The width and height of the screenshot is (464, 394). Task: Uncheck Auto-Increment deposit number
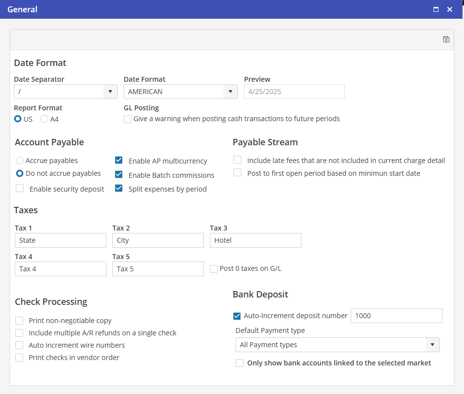click(x=237, y=316)
